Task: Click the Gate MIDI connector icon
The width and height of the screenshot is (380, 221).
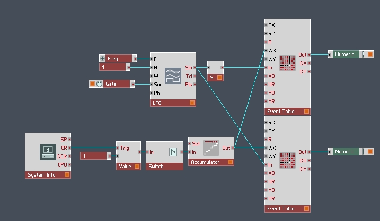Action: (x=99, y=84)
